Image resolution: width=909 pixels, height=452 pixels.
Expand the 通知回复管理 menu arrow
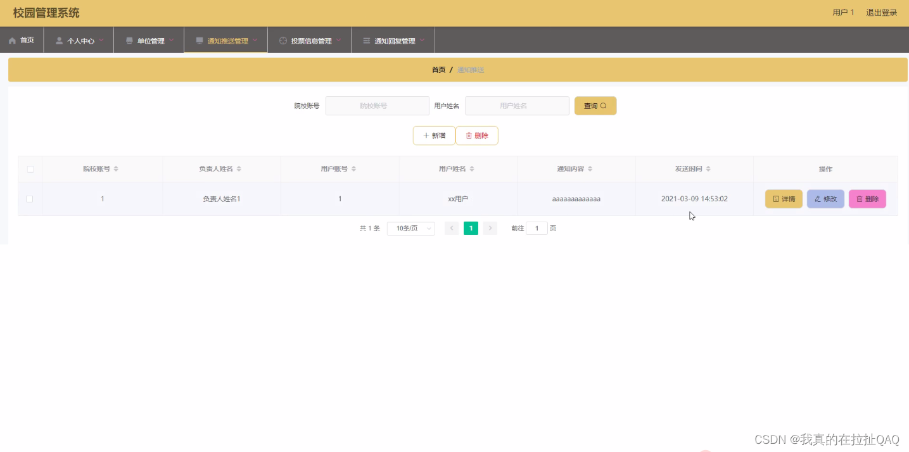(422, 40)
